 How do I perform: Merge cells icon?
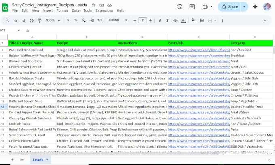pos(210,21)
